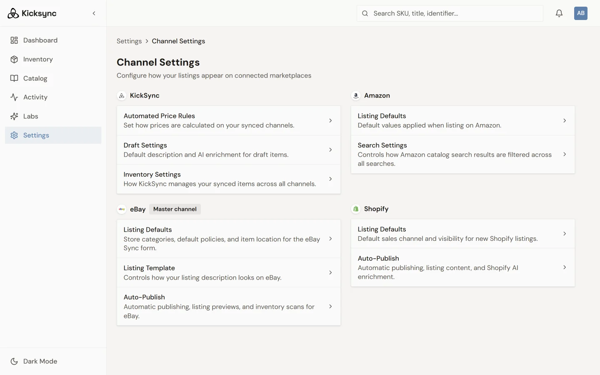Go to Dashboard in the sidebar
Screen dimensions: 600x375
click(x=53, y=40)
